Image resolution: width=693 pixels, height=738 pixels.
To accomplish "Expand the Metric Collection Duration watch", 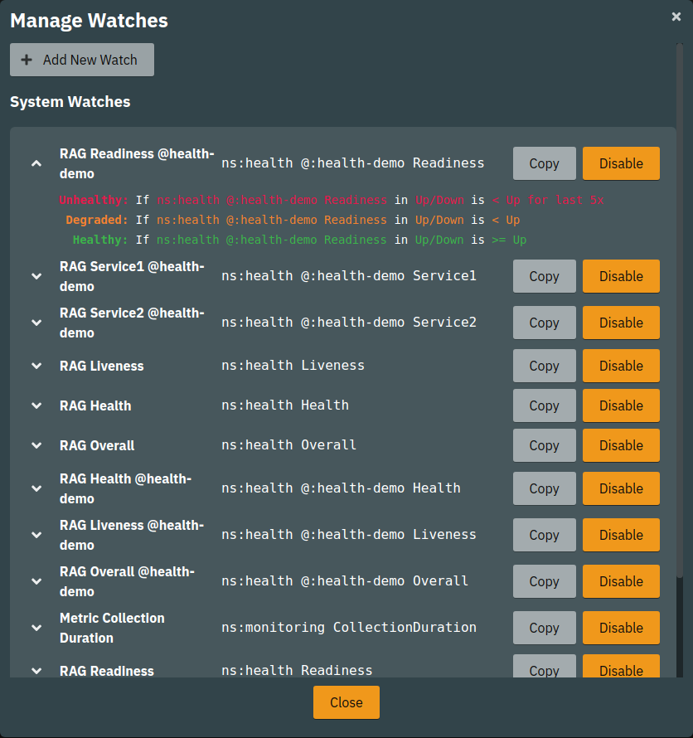I will tap(36, 628).
